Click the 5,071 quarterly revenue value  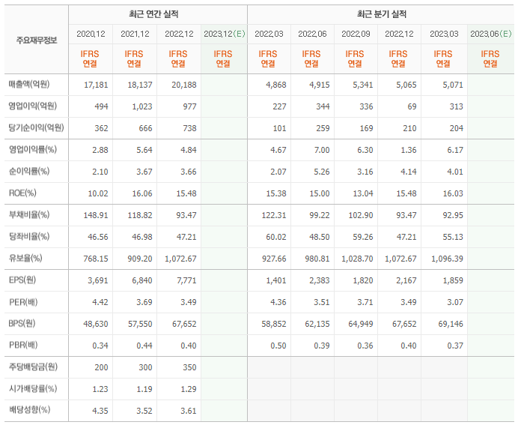pyautogui.click(x=453, y=85)
